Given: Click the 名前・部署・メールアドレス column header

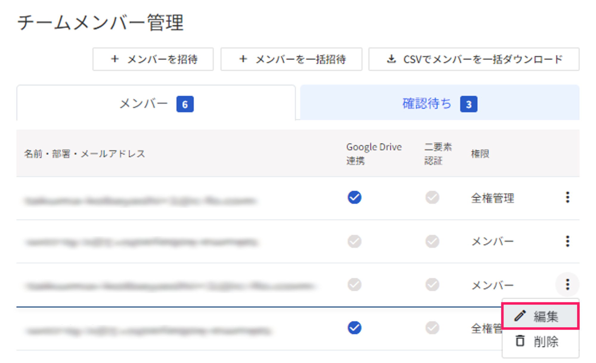Looking at the screenshot, I should coord(84,154).
